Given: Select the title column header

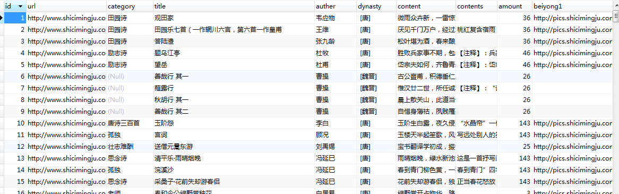Looking at the screenshot, I should 234,6.
